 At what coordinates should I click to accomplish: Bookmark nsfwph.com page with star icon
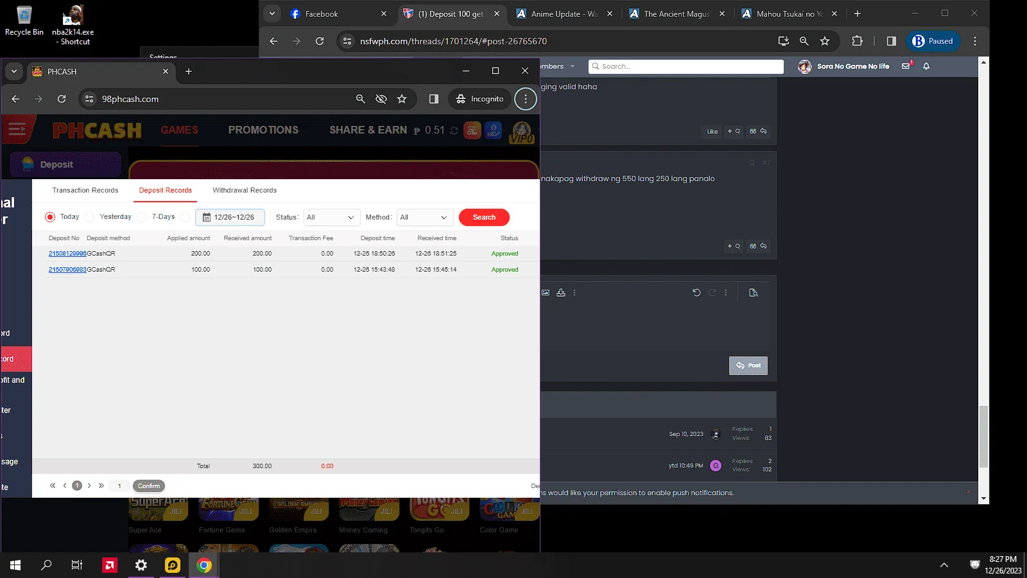click(825, 41)
